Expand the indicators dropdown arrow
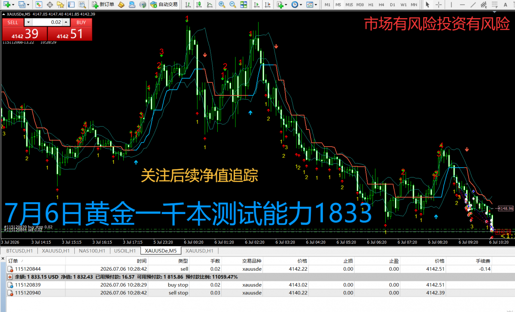The height and width of the screenshot is (312, 515). point(286,5)
